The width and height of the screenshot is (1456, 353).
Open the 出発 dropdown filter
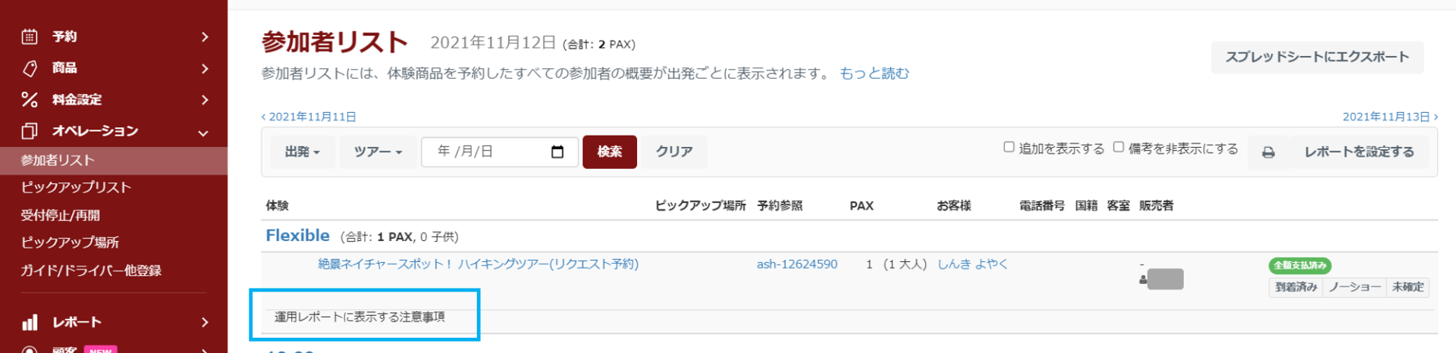point(302,152)
